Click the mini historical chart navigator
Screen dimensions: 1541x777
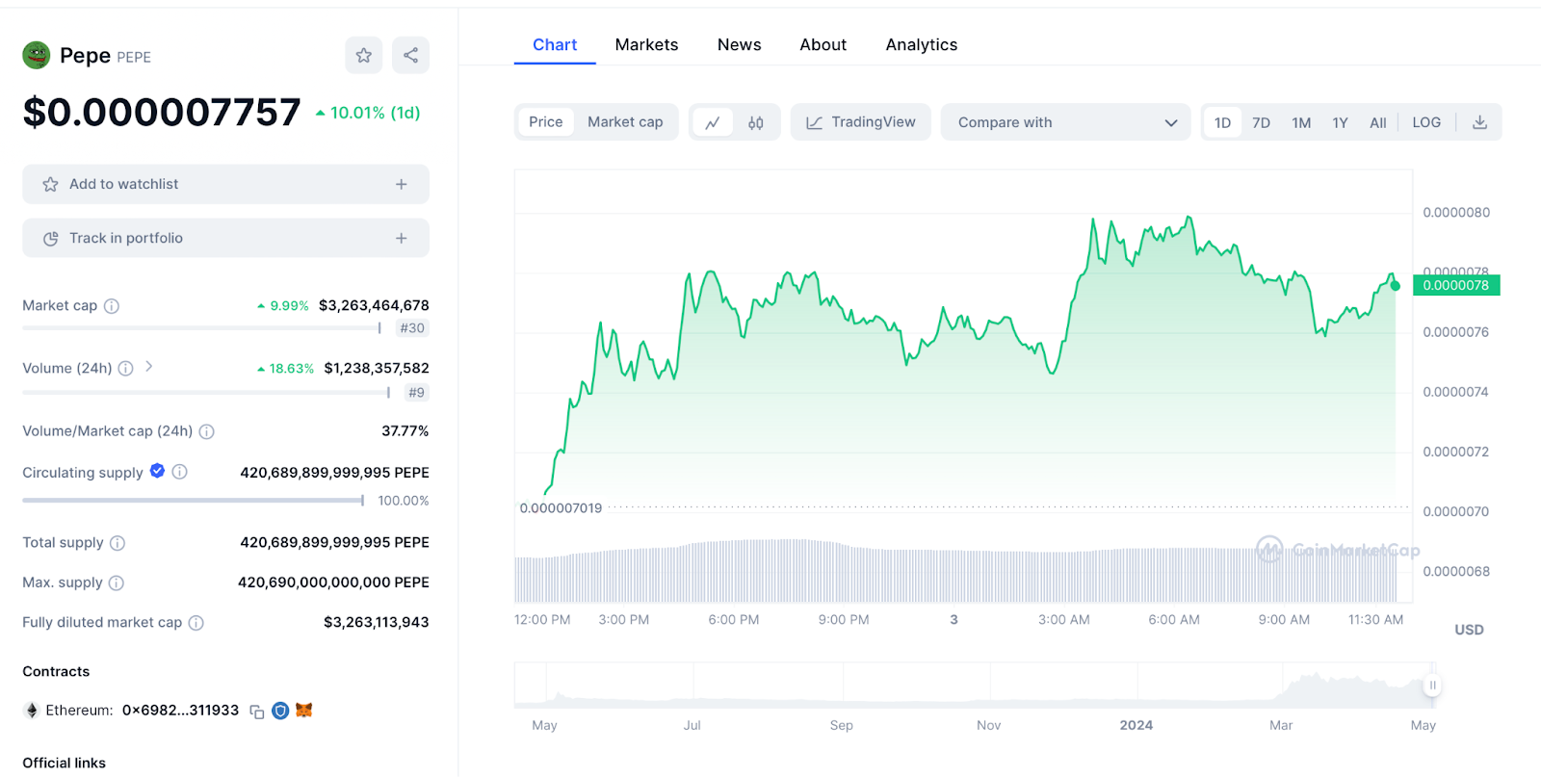coord(974,686)
